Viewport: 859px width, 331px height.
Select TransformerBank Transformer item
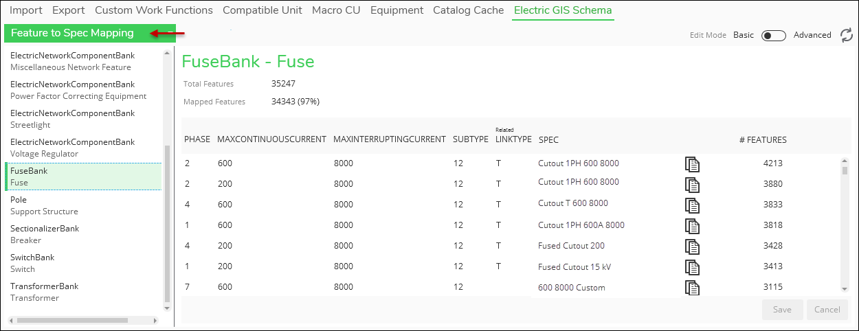83,292
